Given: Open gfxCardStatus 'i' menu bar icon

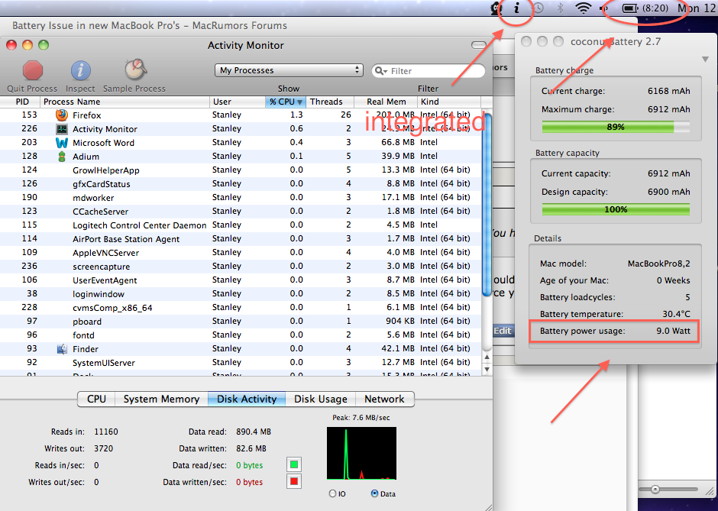Looking at the screenshot, I should point(516,8).
